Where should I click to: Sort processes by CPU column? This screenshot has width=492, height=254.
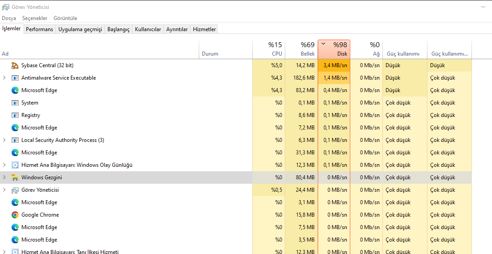point(269,49)
